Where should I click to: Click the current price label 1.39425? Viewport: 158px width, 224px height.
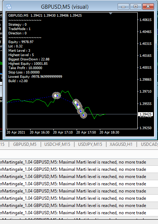(146, 114)
